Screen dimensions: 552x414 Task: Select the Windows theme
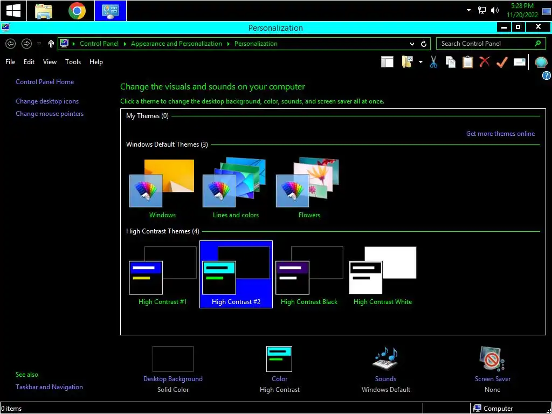point(162,188)
